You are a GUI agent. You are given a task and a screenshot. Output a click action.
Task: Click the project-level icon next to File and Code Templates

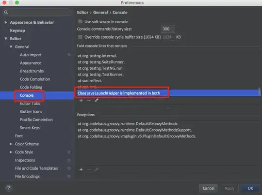69,168
